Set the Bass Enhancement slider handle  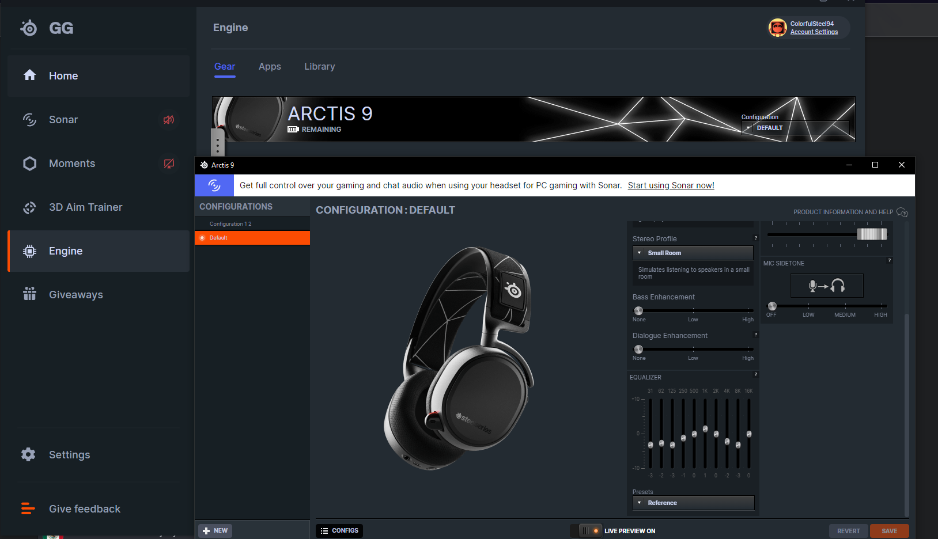tap(638, 311)
